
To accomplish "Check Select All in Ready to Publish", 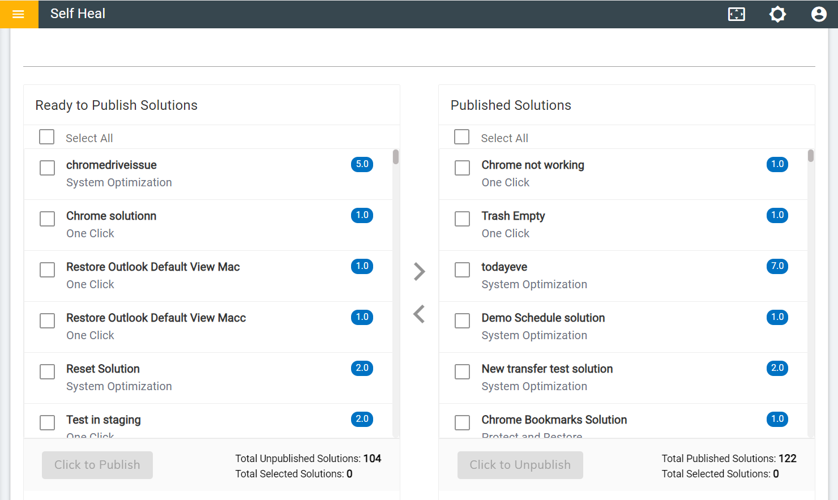I will [x=47, y=137].
